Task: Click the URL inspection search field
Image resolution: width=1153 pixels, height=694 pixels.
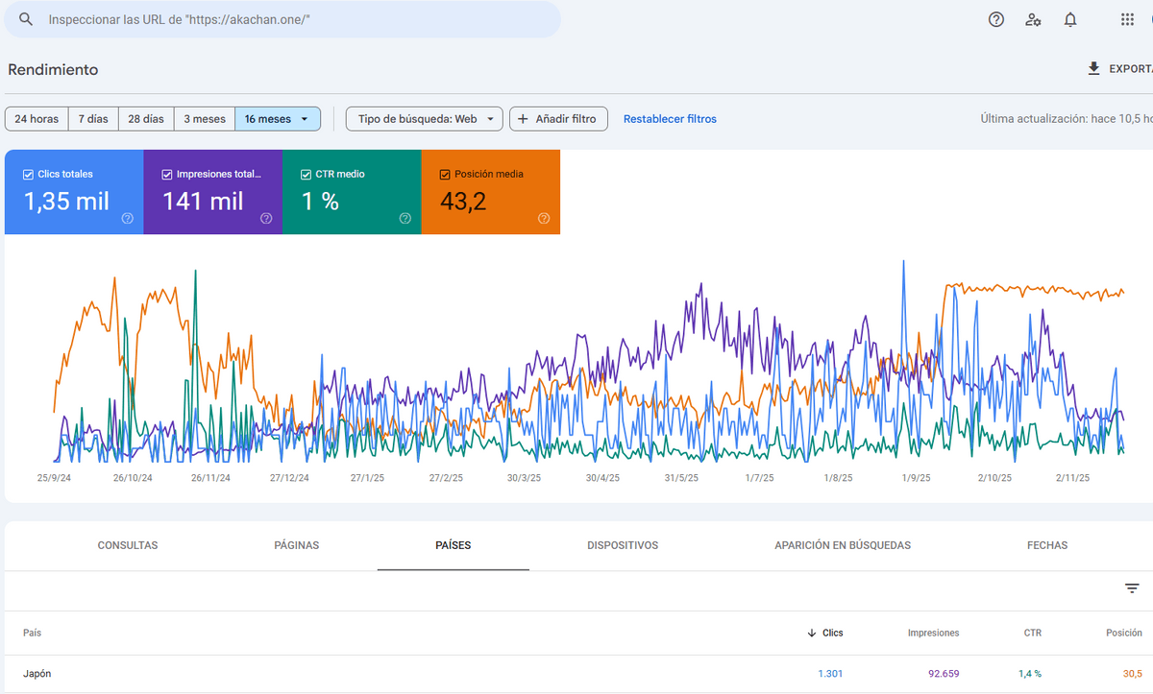Action: point(288,19)
